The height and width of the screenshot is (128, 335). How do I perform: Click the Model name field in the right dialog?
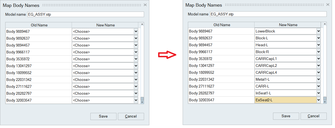coord(268,14)
